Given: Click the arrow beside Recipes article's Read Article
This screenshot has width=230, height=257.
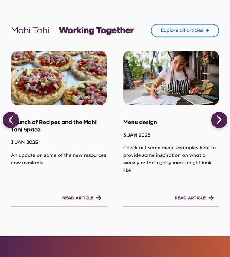Looking at the screenshot, I should [99, 198].
